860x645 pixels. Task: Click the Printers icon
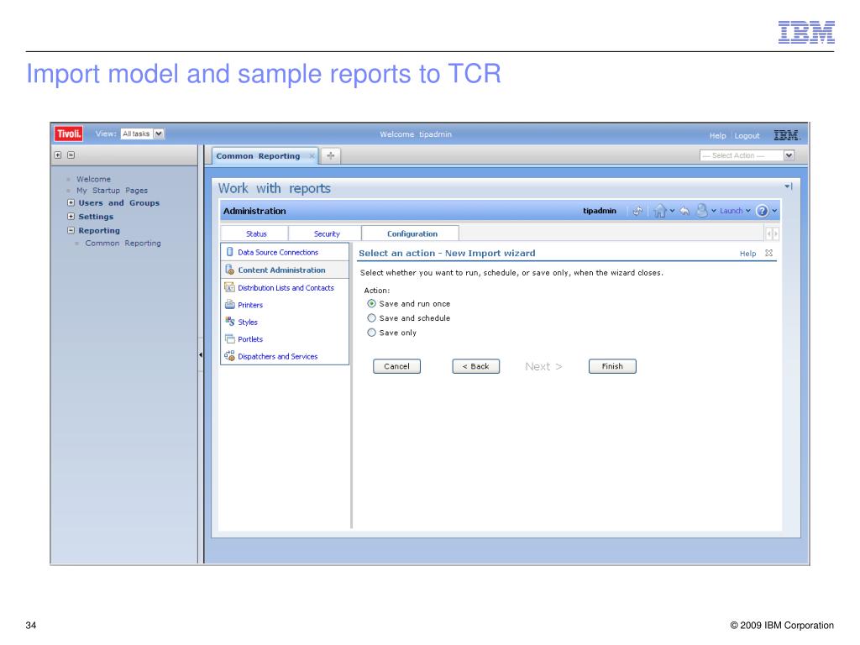click(x=230, y=304)
